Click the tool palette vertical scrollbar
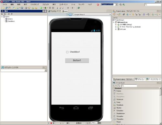Image resolution: width=162 pixels, height=125 pixels. 160,106
